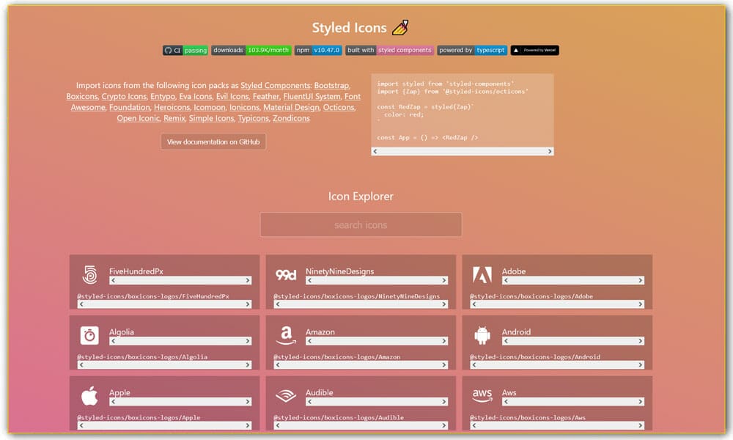Open the Octicons icon pack link
Viewport: 733px width, 440px height.
pyautogui.click(x=338, y=107)
